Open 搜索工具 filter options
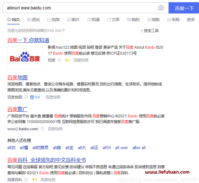The height and width of the screenshot is (183, 199). tap(149, 31)
